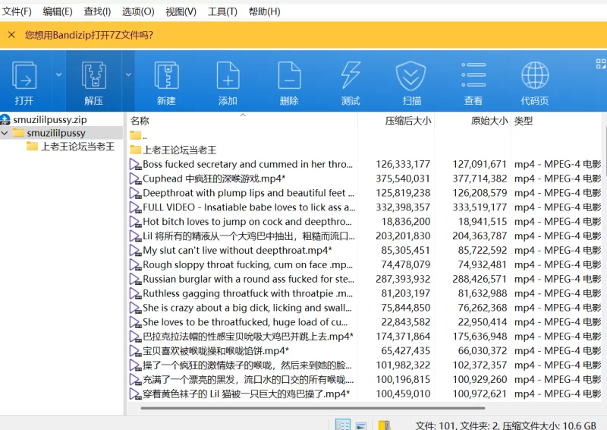Sort by the 压缩后大小 column header
This screenshot has height=430, width=607.
[407, 121]
